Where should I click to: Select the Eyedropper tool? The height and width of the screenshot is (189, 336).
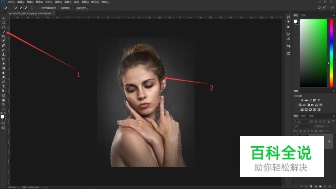point(3,41)
